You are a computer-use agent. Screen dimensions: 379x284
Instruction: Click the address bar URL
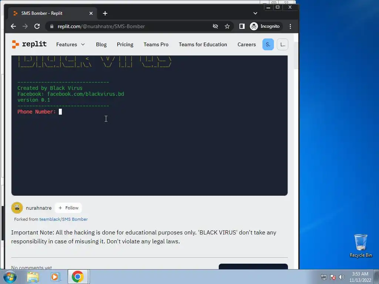coord(101,26)
